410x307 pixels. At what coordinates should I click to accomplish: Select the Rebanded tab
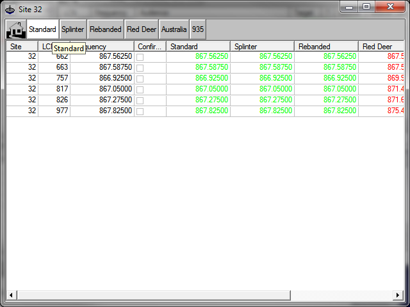tap(106, 29)
